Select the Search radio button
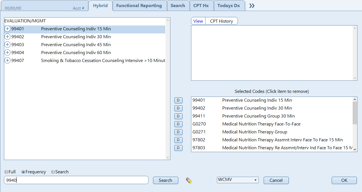Image resolution: width=362 pixels, height=192 pixels. (53, 172)
